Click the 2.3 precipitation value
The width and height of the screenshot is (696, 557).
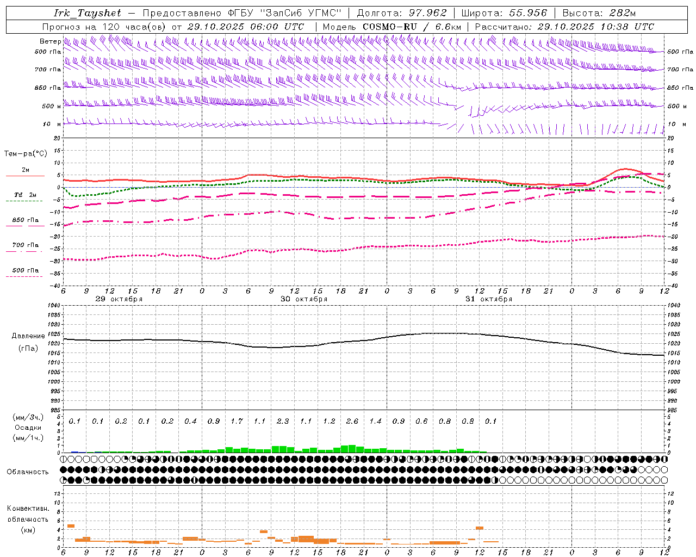283,422
